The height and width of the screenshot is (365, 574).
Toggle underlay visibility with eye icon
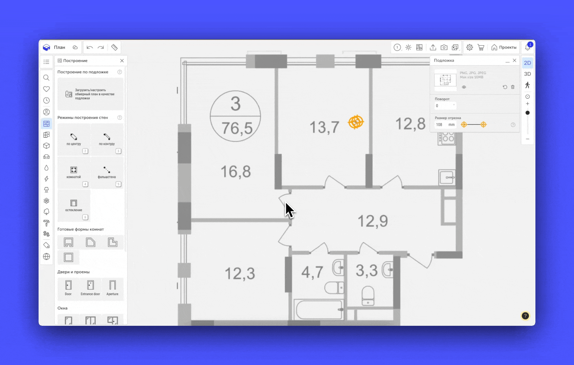pyautogui.click(x=464, y=87)
